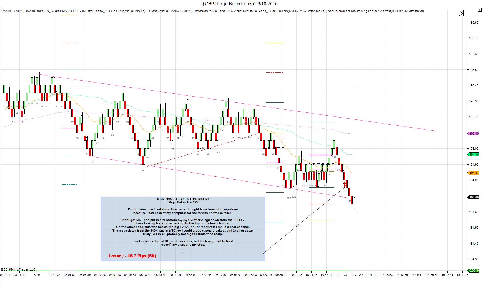Click the 23:04:19 time axis label

point(19,275)
